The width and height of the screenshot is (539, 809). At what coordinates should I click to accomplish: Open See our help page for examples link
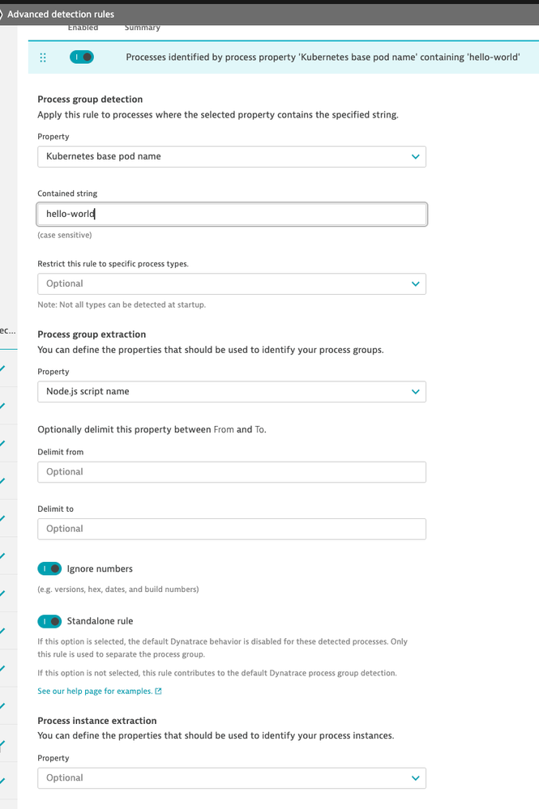point(95,691)
